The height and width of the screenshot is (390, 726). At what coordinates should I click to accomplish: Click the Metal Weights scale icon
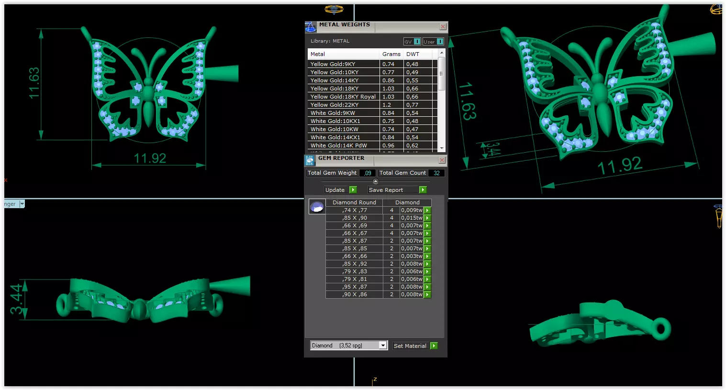coord(310,27)
